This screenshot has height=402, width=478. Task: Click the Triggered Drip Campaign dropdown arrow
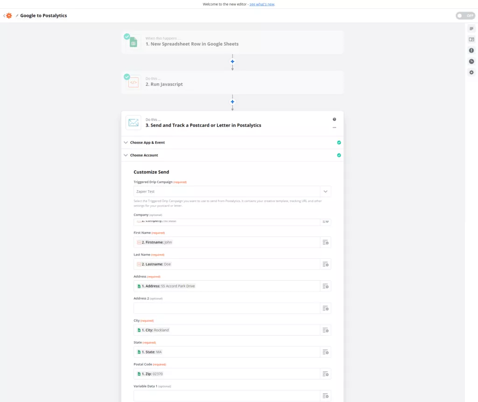click(x=325, y=192)
